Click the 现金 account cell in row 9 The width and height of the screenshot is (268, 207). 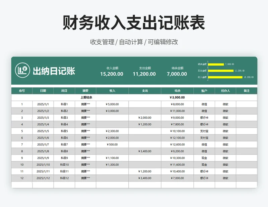tap(204, 158)
